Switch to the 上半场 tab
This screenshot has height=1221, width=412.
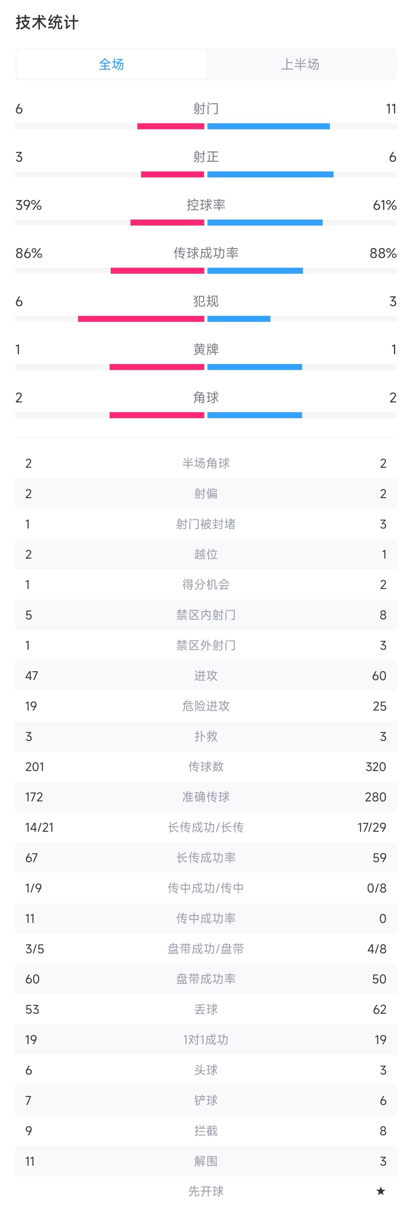click(x=300, y=64)
